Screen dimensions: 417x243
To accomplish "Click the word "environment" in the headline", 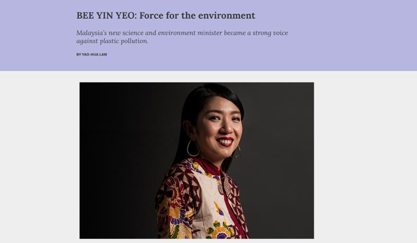I will point(226,15).
